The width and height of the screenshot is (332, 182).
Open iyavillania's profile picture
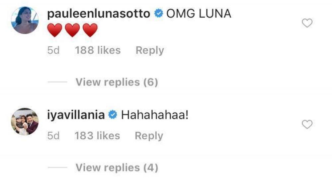[x=25, y=121]
